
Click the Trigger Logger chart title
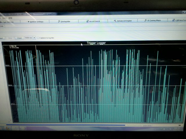96,43
